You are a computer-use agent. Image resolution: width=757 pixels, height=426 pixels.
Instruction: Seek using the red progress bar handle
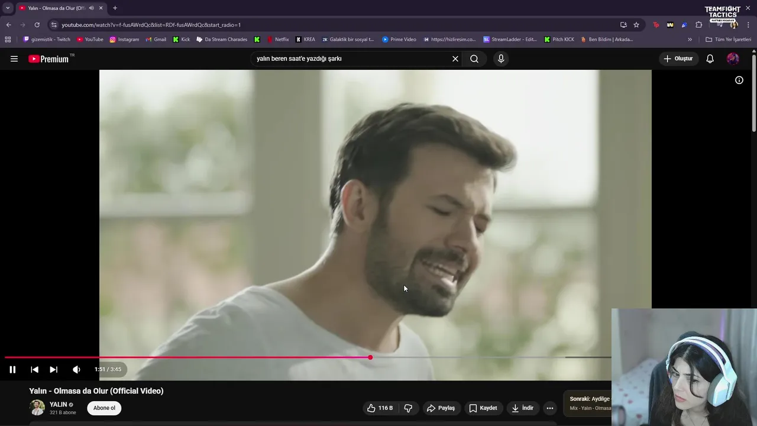370,357
